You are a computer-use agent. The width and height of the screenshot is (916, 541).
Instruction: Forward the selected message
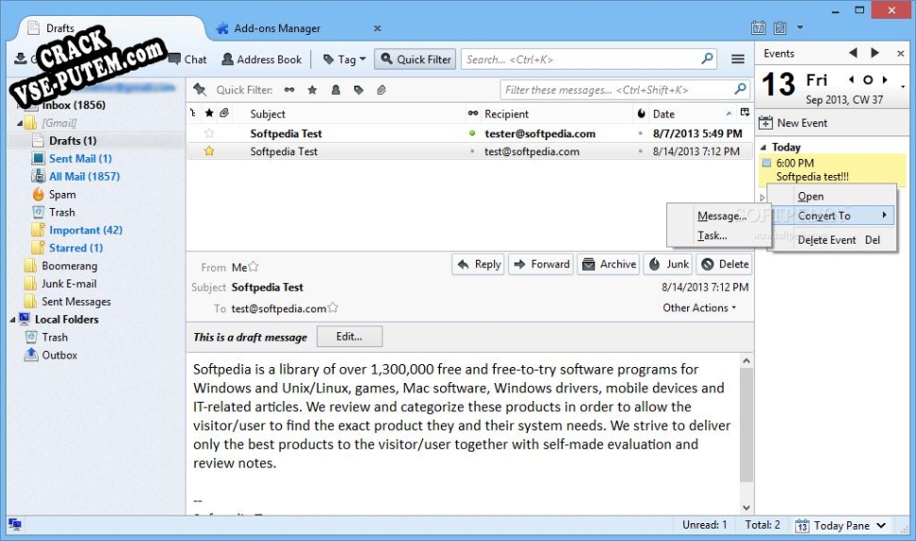(541, 264)
